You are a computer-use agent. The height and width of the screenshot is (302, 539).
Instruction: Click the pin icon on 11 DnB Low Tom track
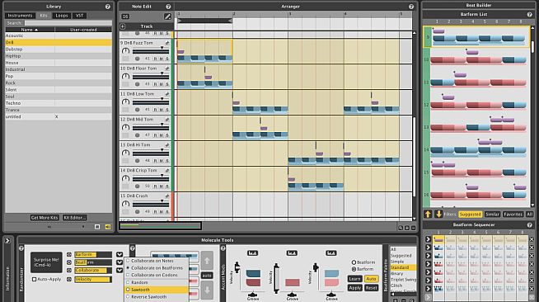tap(167, 94)
